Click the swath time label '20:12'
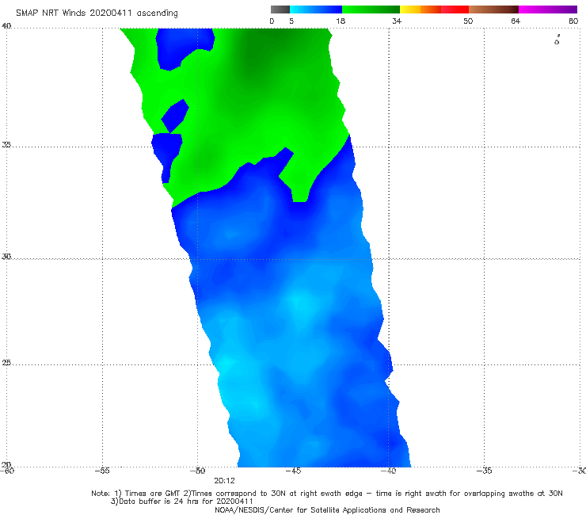 tap(224, 481)
